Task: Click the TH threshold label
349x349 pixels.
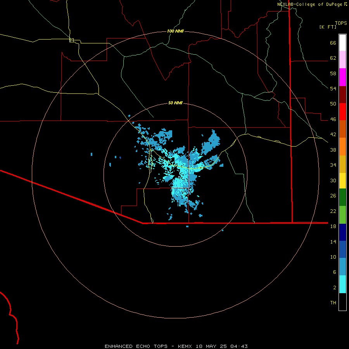Action: pyautogui.click(x=333, y=303)
